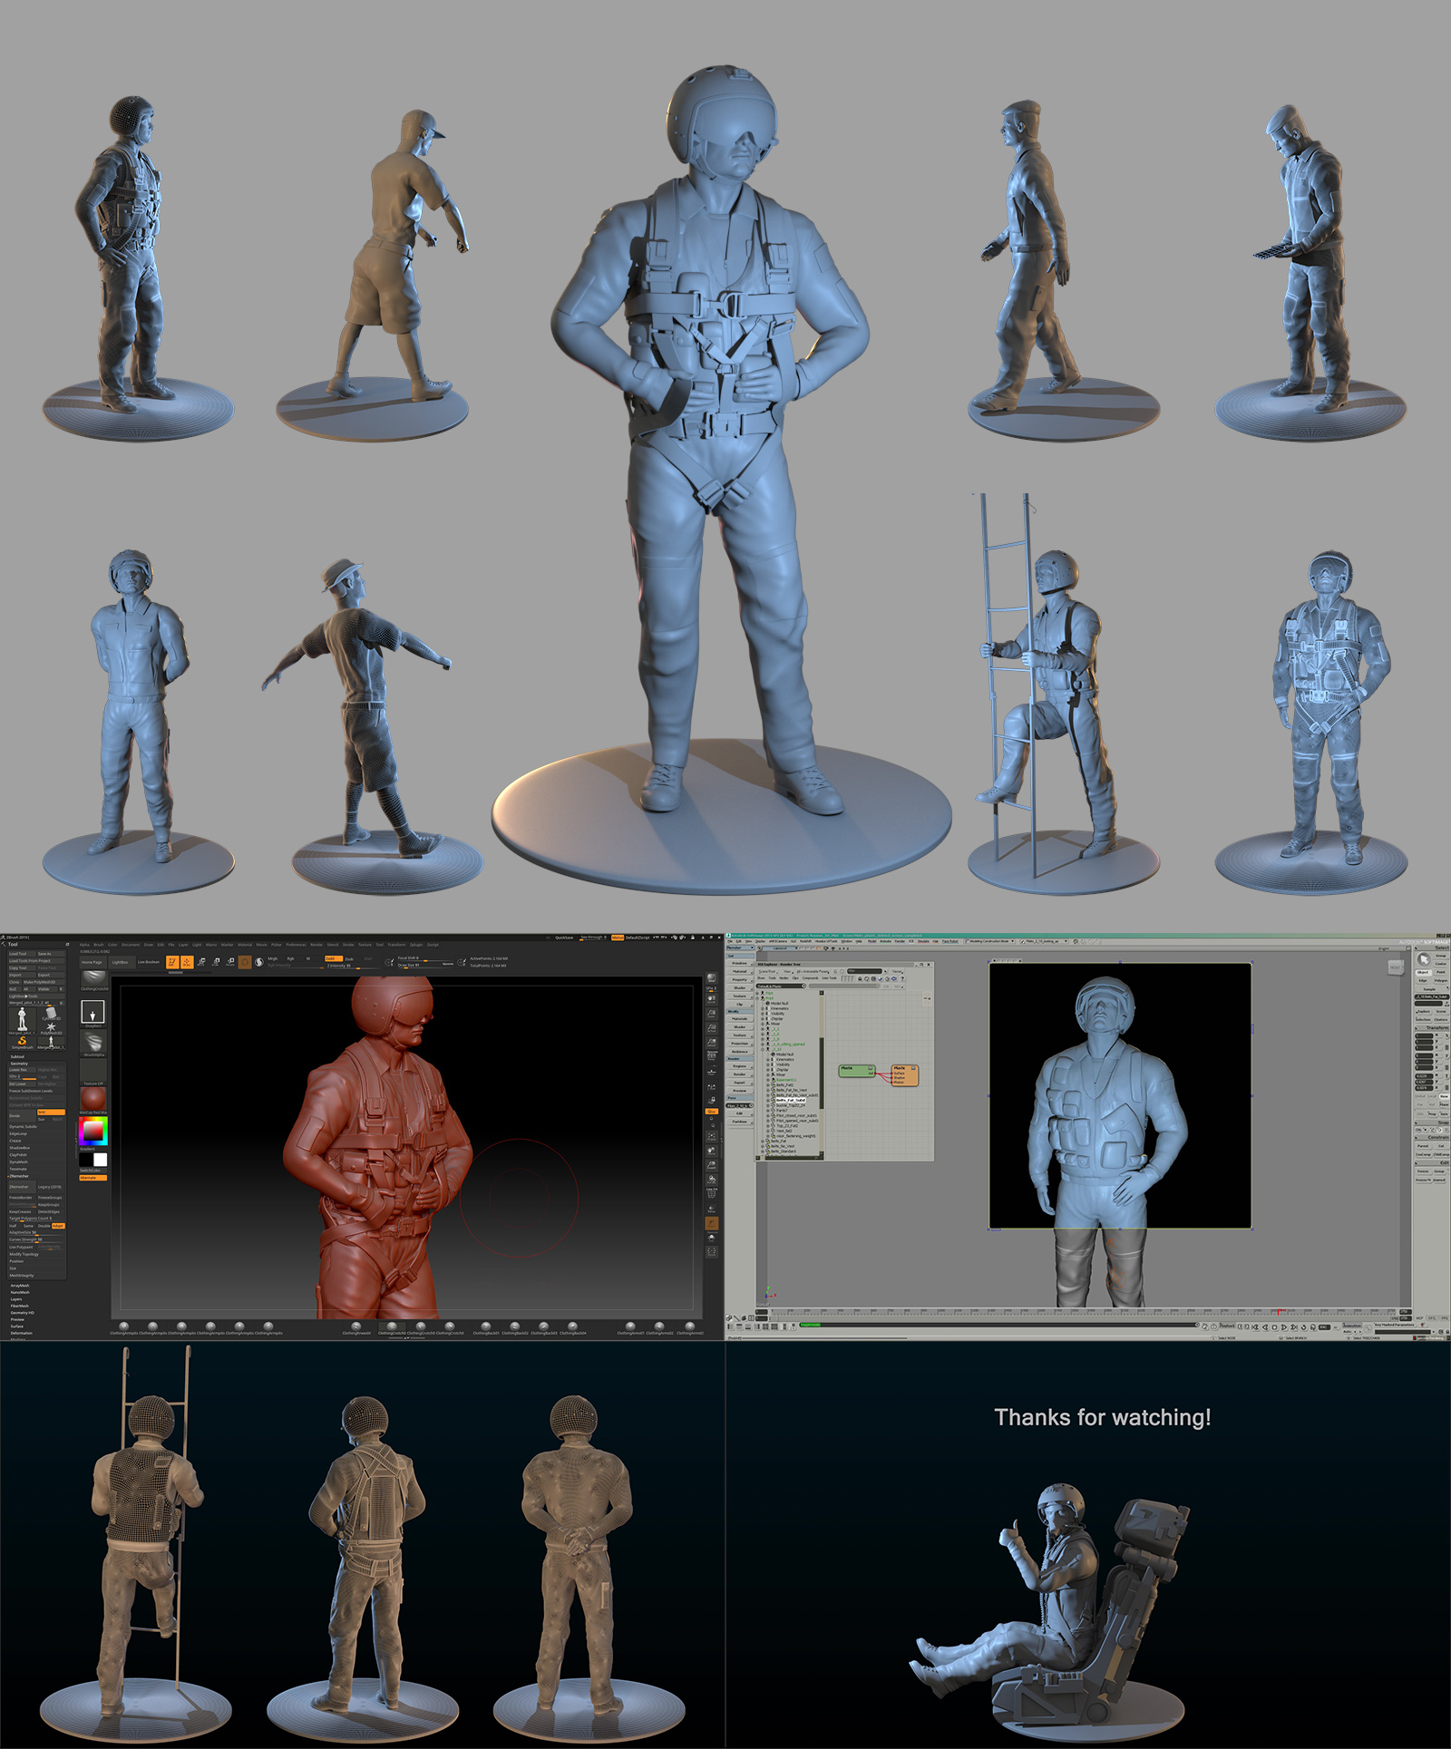Click the Move transform icon in ZBrush toolbar
Viewport: 1451px width, 1749px height.
tap(201, 962)
